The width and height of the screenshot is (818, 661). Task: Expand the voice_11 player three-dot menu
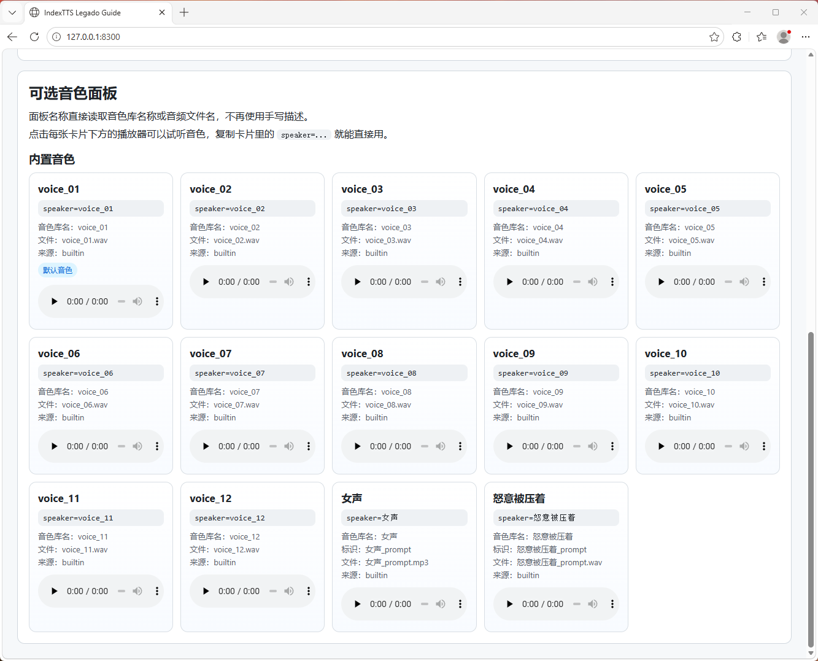coord(157,591)
